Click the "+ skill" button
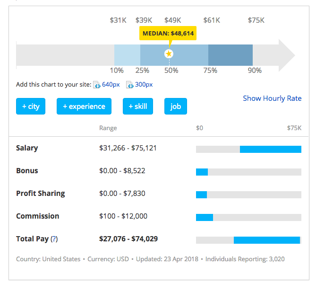 (138, 106)
